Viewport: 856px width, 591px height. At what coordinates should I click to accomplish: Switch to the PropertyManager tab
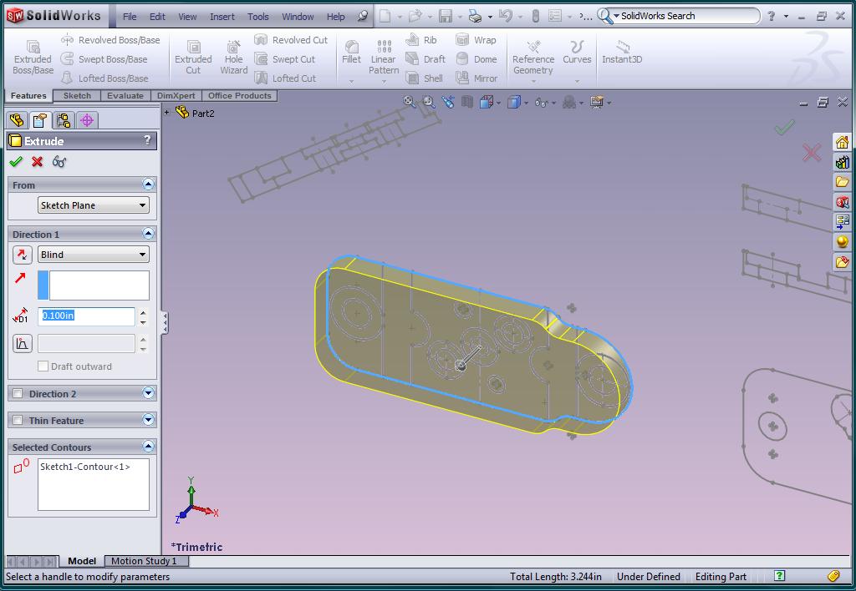[40, 120]
